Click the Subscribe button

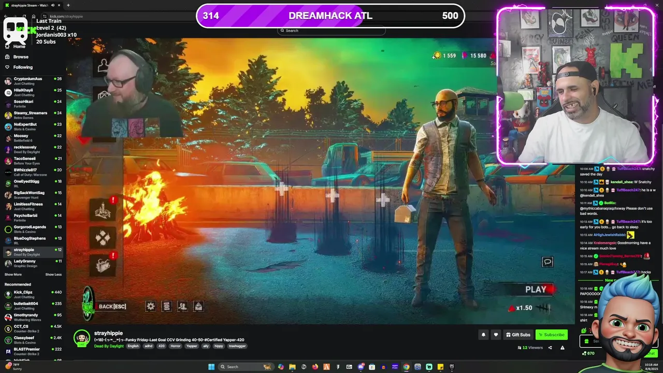[x=552, y=335]
